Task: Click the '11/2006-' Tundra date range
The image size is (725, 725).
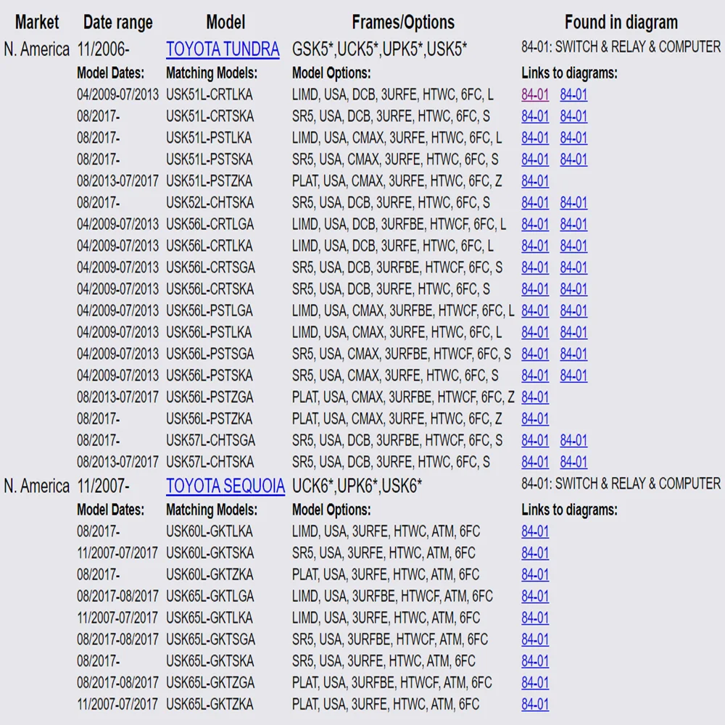Action: click(104, 49)
